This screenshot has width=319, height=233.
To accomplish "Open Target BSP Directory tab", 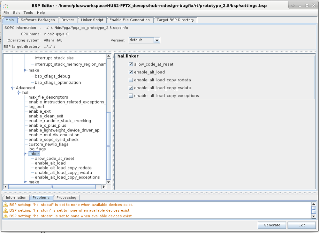I will coord(175,20).
